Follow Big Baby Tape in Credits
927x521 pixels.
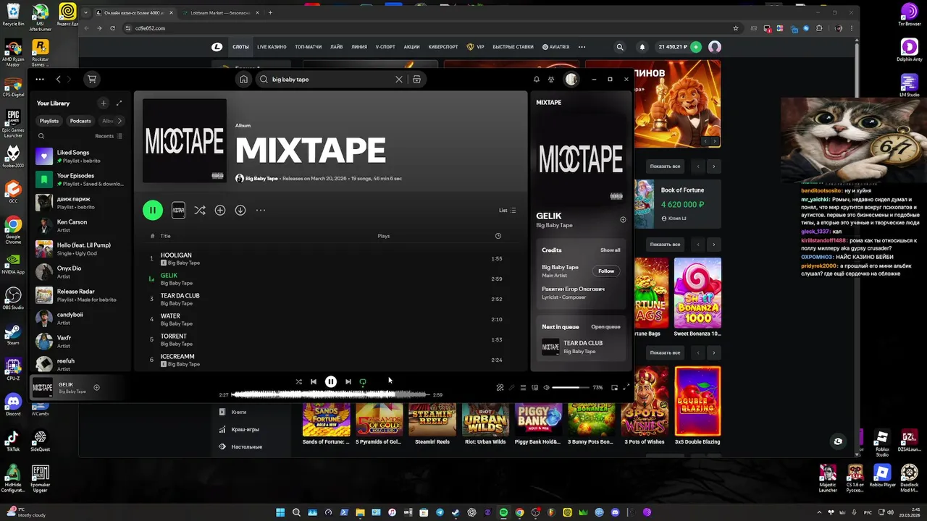tap(606, 271)
